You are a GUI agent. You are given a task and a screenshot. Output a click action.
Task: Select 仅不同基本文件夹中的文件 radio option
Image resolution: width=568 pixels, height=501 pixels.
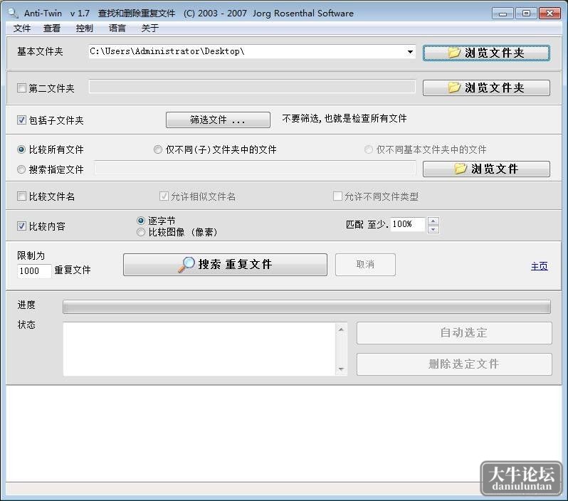369,149
